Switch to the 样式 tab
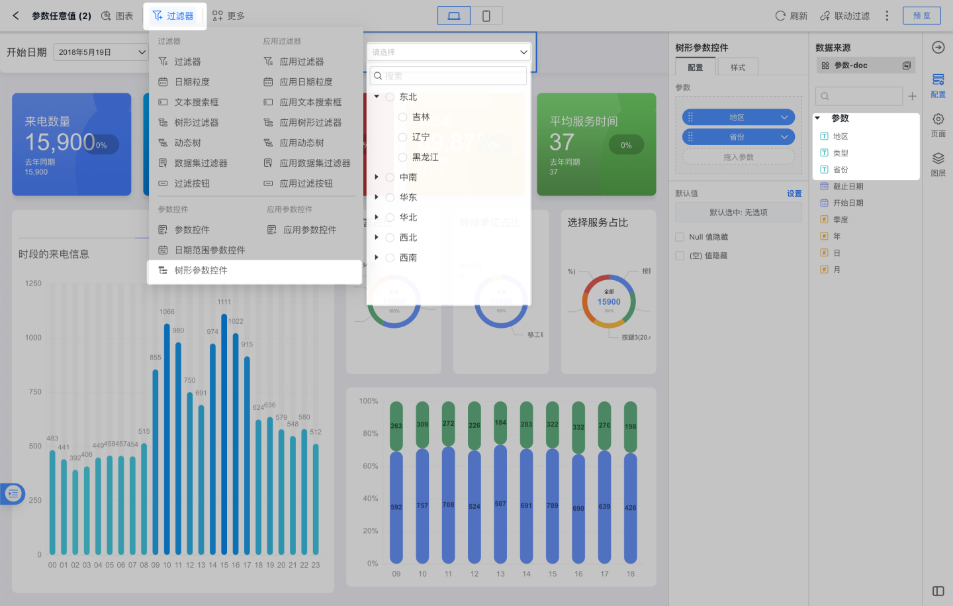 point(737,68)
